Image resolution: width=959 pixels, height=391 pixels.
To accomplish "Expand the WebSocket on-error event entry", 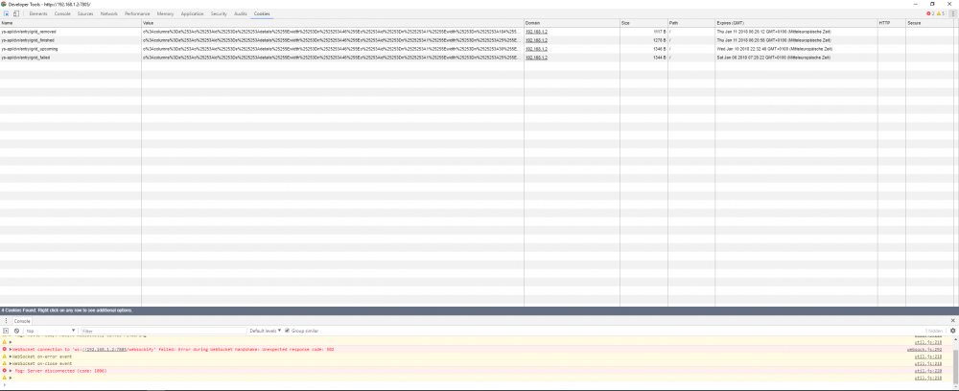I will pyautogui.click(x=11, y=356).
